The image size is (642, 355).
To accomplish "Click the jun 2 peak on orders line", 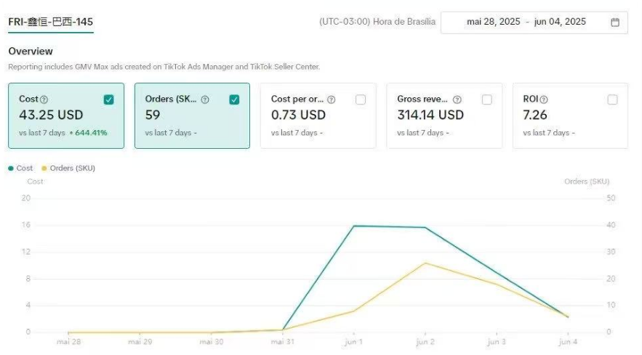I will click(425, 263).
